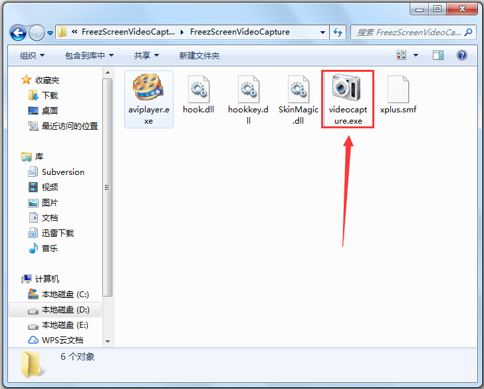Select the xplus.smf file icon
This screenshot has width=484, height=389.
[x=398, y=89]
